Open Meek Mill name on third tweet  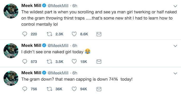click(31, 73)
